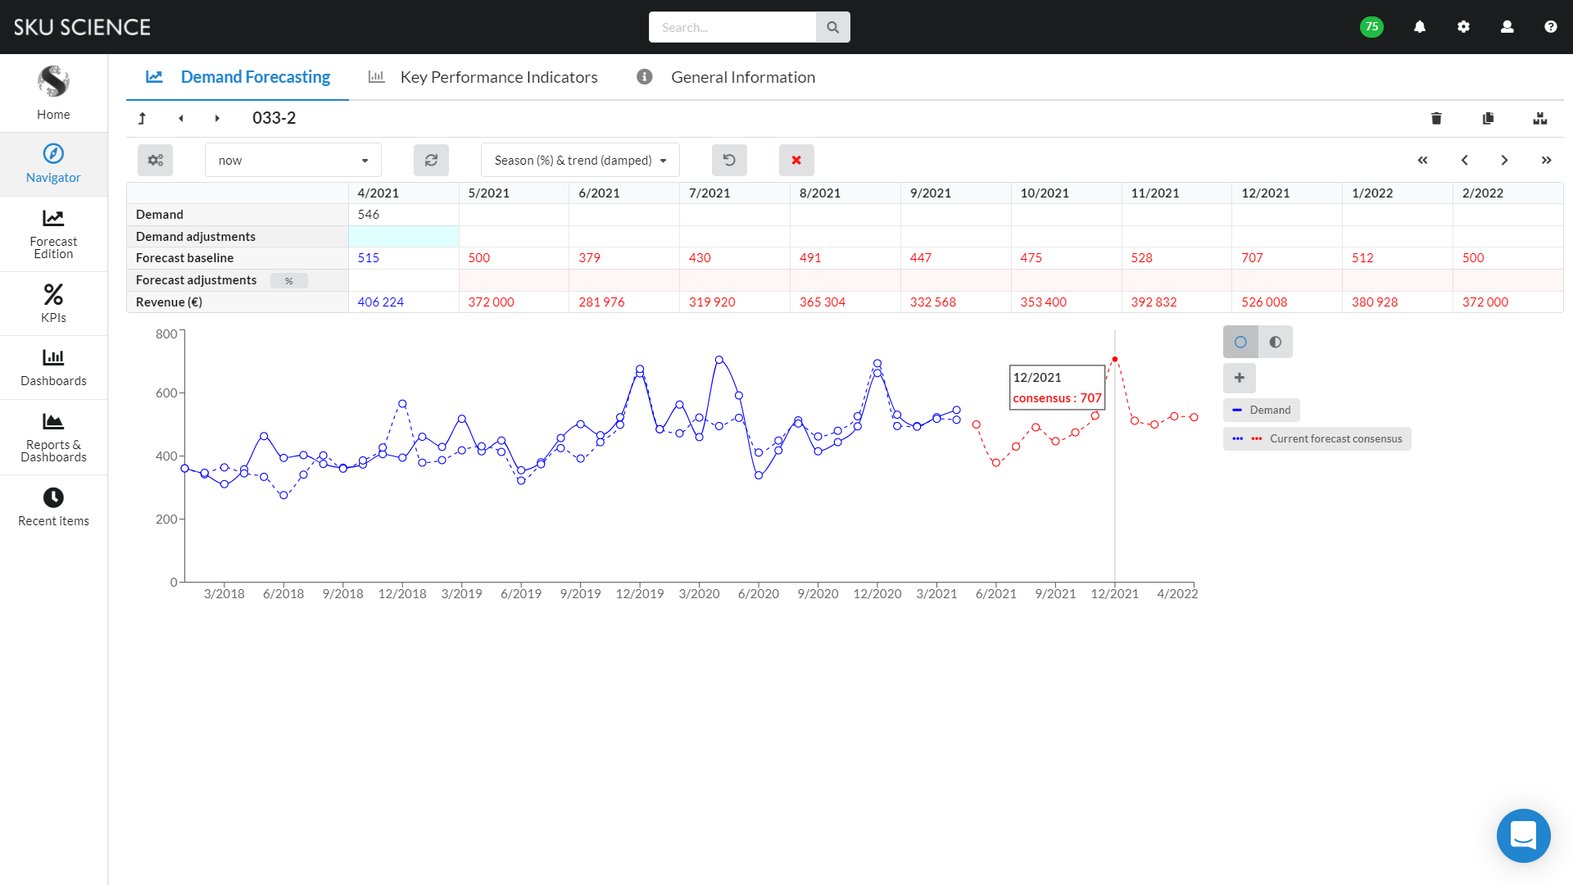Go up one level arrow
The height and width of the screenshot is (885, 1573).
click(142, 119)
